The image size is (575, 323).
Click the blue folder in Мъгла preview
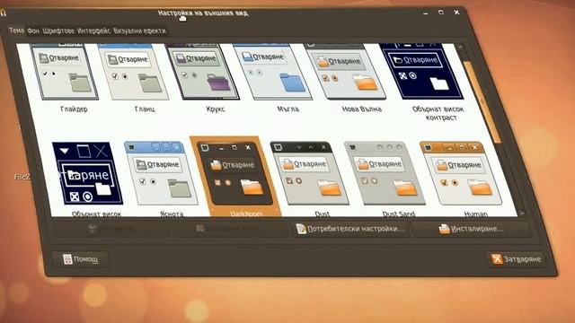[x=292, y=82]
